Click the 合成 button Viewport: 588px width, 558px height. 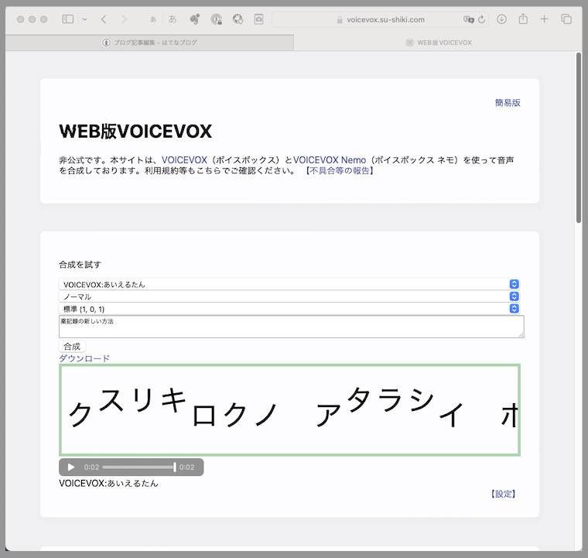[x=72, y=346]
